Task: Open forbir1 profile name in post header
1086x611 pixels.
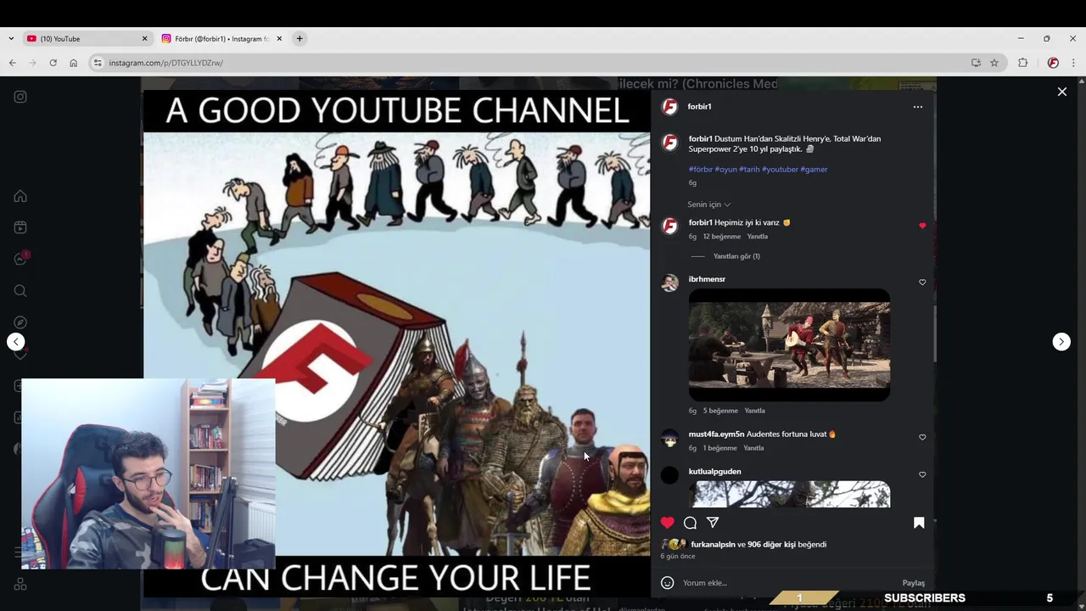Action: pyautogui.click(x=699, y=107)
